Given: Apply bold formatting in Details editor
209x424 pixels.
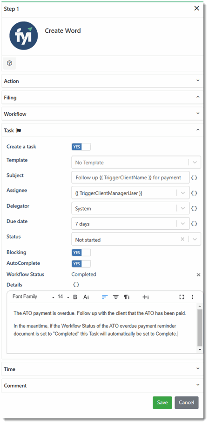Looking at the screenshot, I should point(75,297).
